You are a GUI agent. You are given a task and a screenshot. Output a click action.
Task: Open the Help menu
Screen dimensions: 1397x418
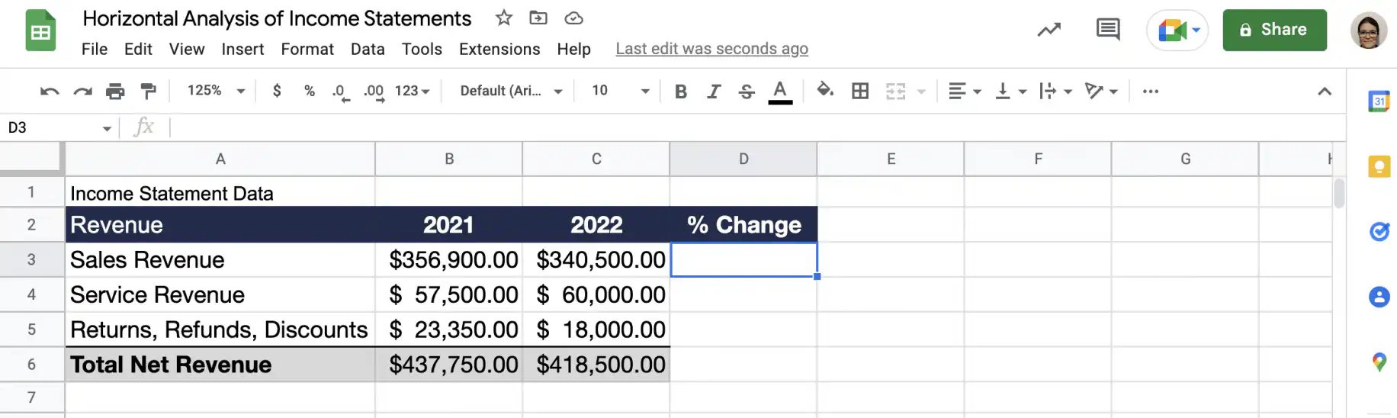[x=573, y=50]
